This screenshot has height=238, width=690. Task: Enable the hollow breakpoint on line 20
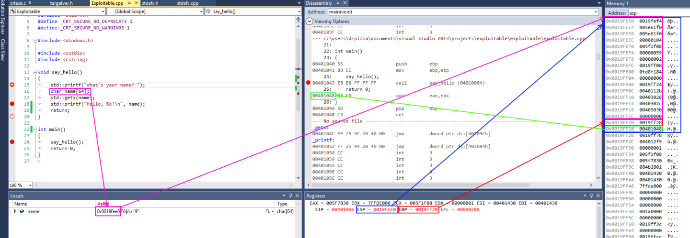12,116
